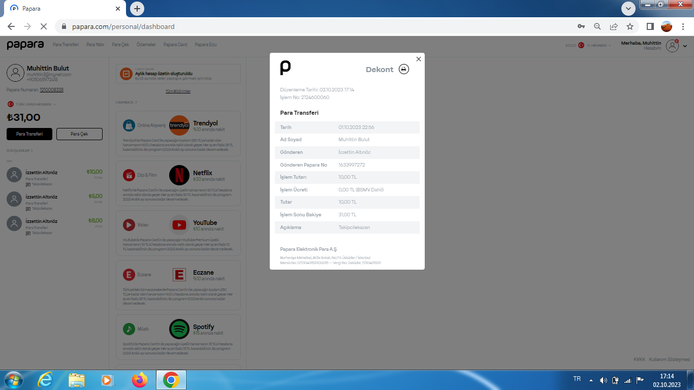Select the Eczane category icon
This screenshot has height=390, width=694.
point(129,275)
